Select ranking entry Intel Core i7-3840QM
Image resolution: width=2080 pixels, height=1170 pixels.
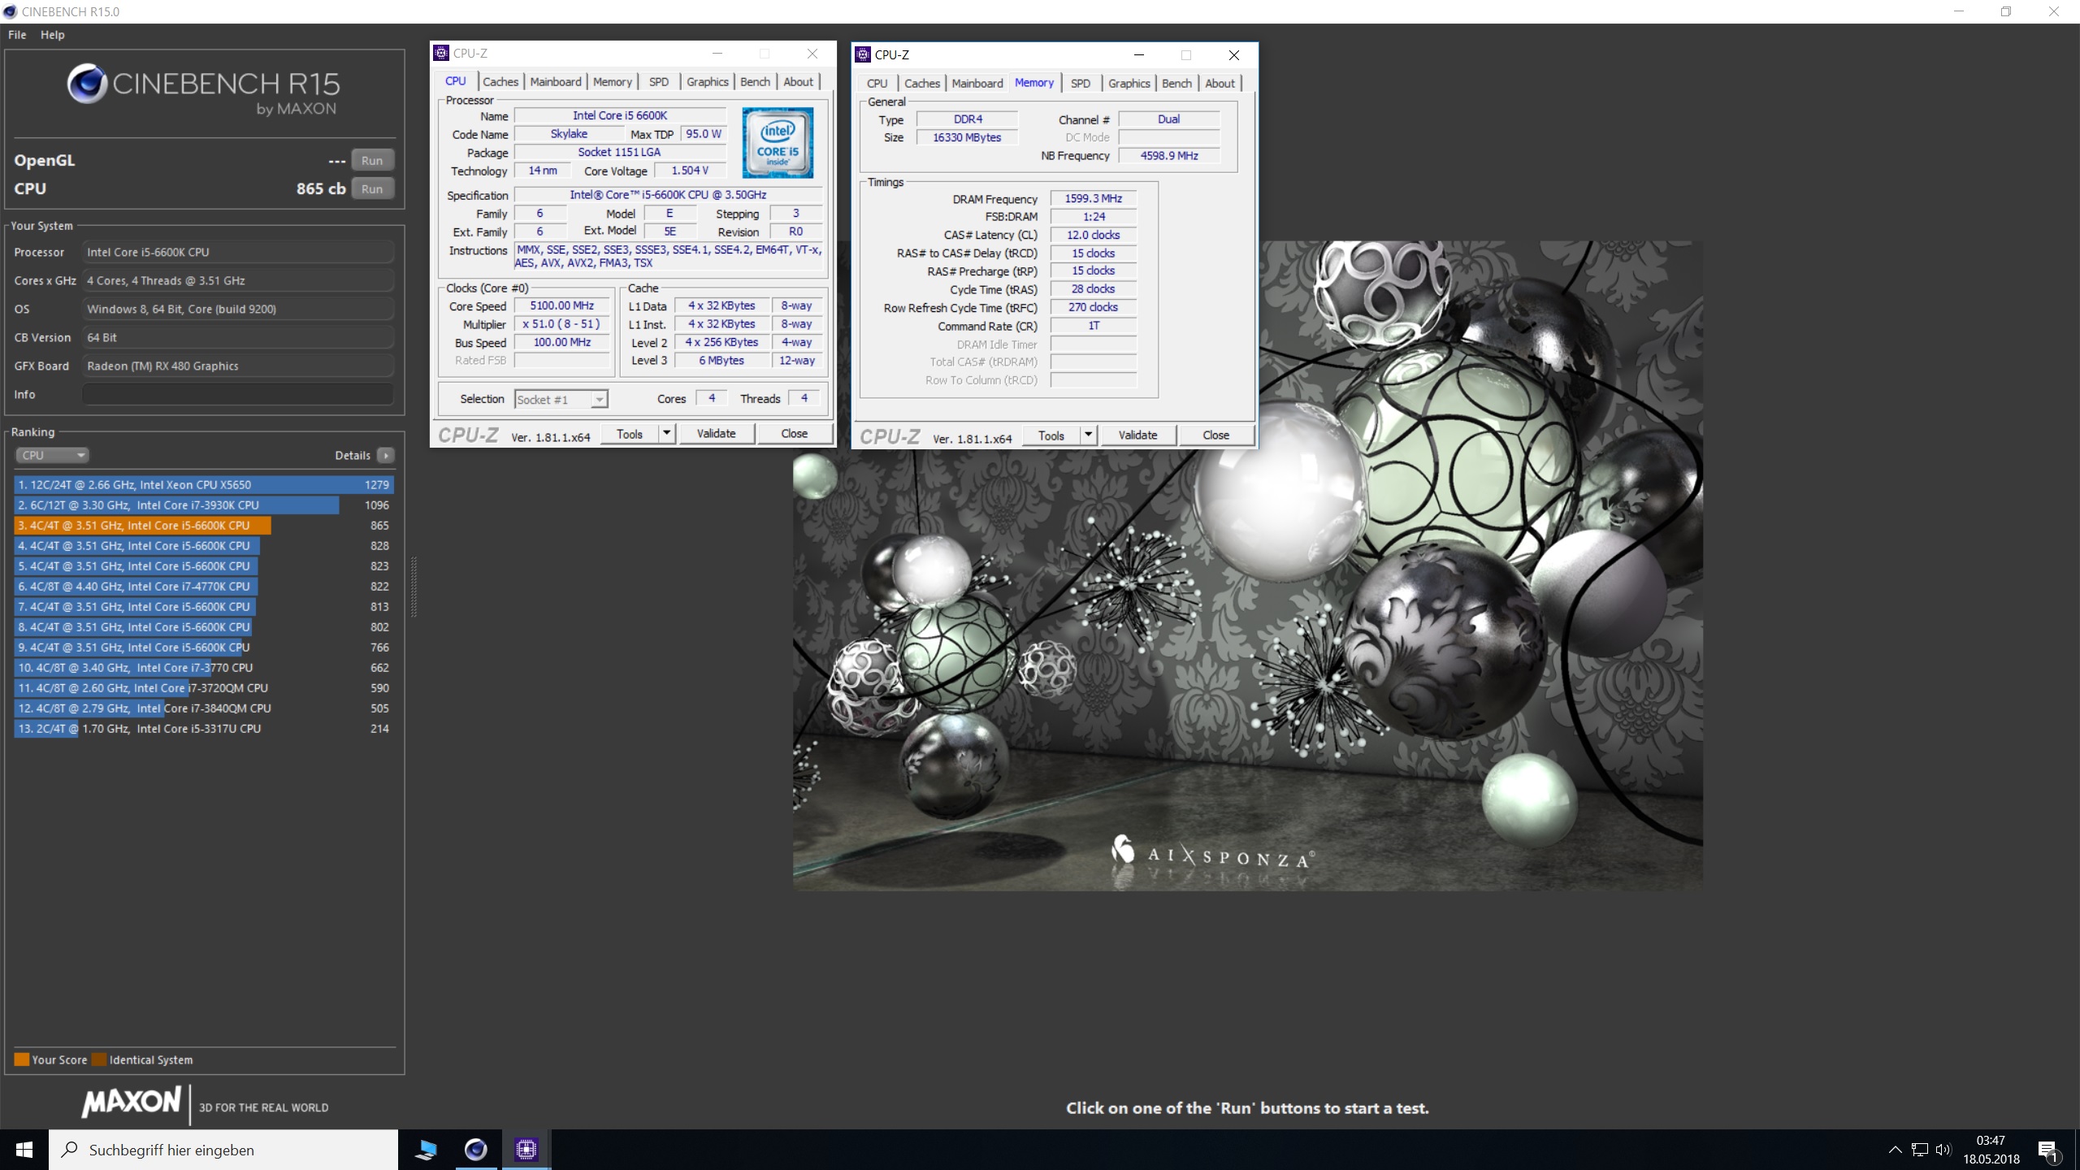tap(204, 708)
